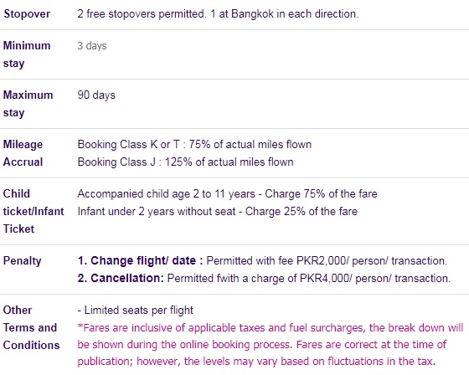Click the Penalty row label

pyautogui.click(x=22, y=261)
